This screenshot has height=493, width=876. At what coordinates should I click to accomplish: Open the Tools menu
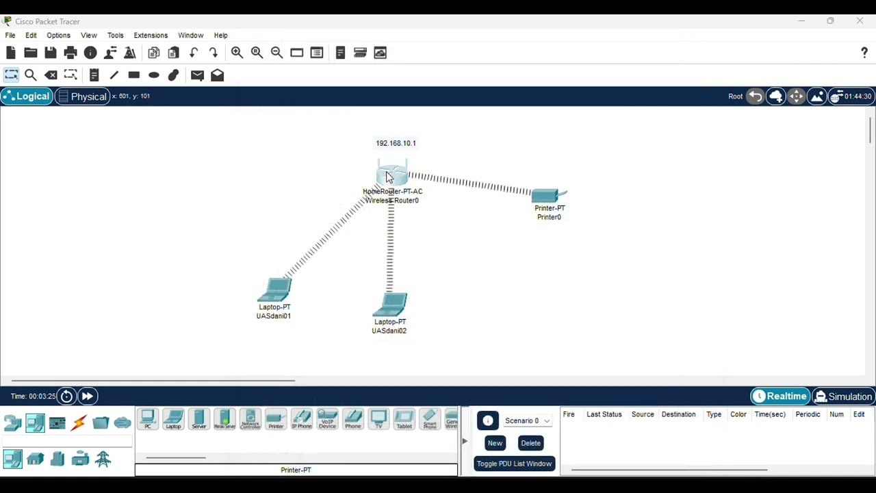pos(115,36)
